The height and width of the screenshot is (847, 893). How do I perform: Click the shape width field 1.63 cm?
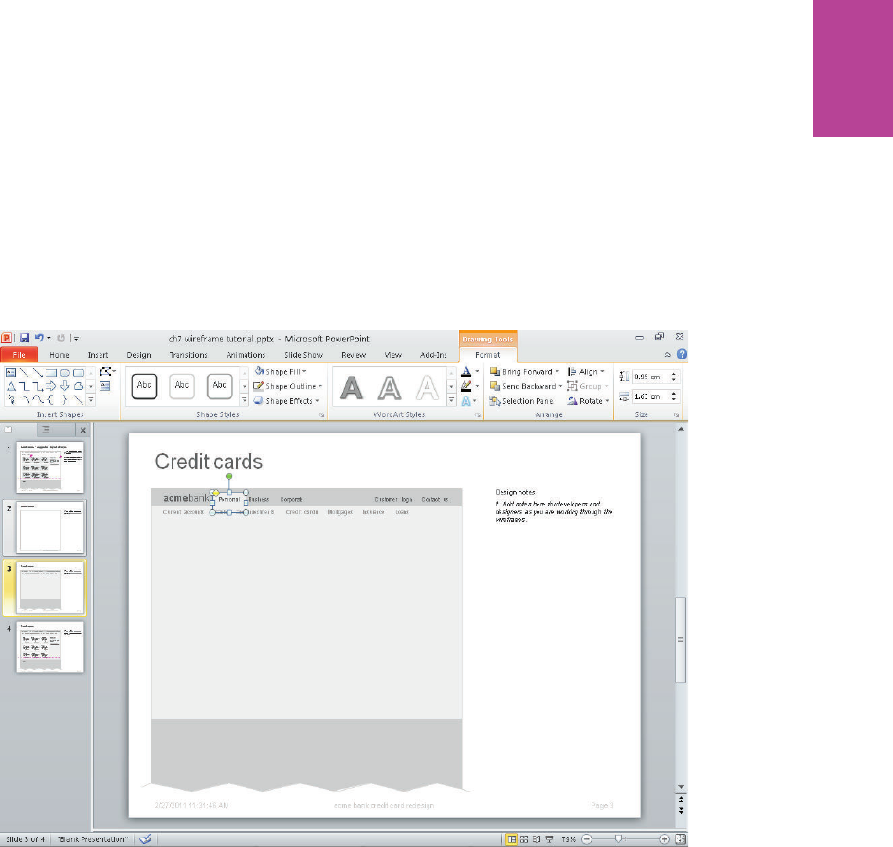coord(650,396)
